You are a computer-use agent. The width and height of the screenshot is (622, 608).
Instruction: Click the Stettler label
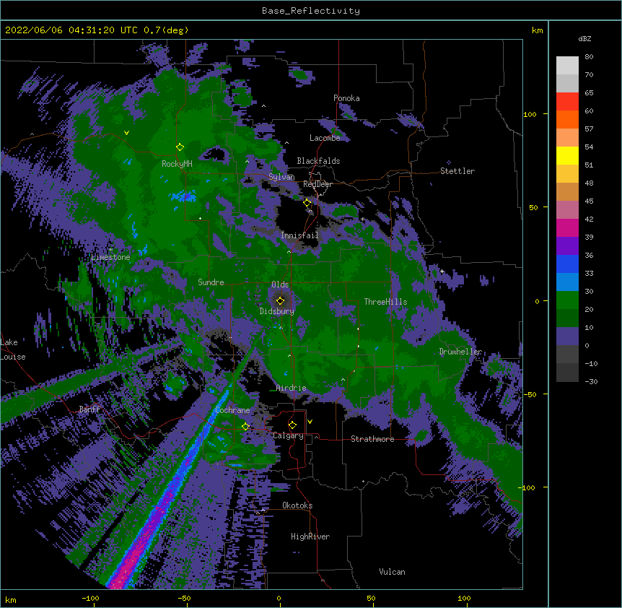457,171
